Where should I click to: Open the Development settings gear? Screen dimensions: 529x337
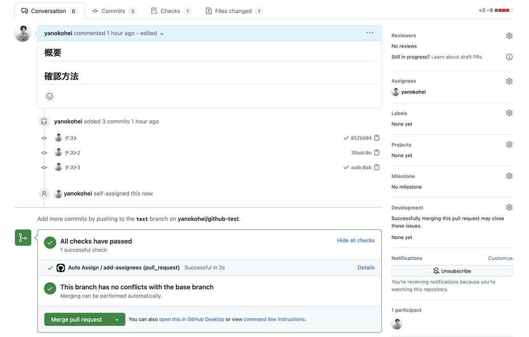pyautogui.click(x=509, y=207)
